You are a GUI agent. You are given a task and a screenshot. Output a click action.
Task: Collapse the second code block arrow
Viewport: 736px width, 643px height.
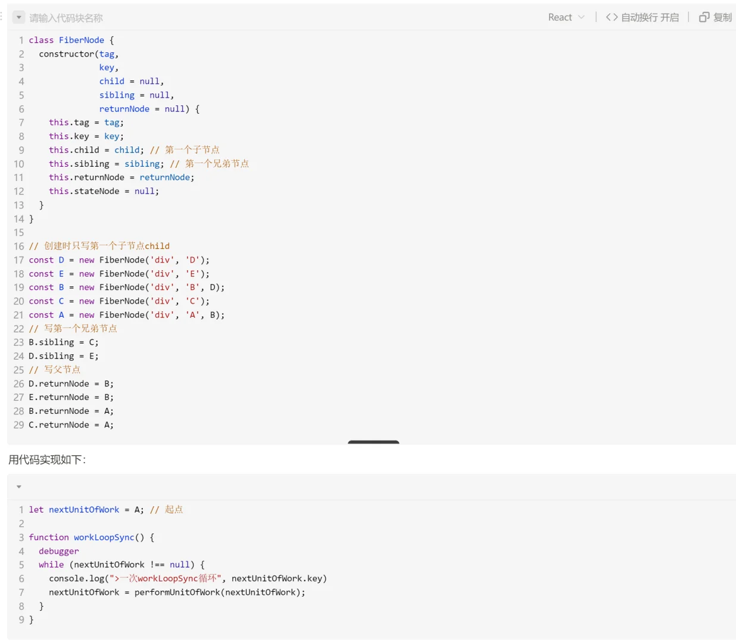[19, 486]
